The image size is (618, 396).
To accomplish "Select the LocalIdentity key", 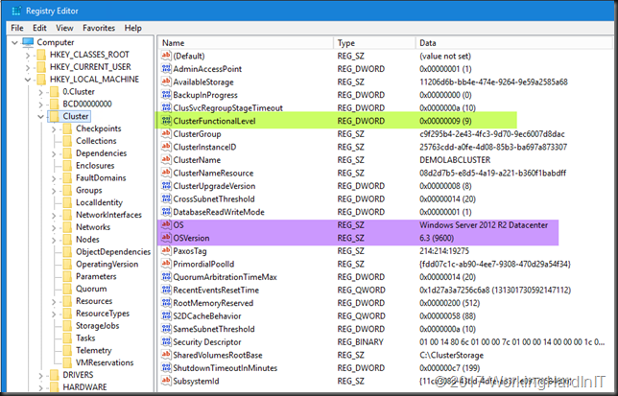I will tap(99, 202).
